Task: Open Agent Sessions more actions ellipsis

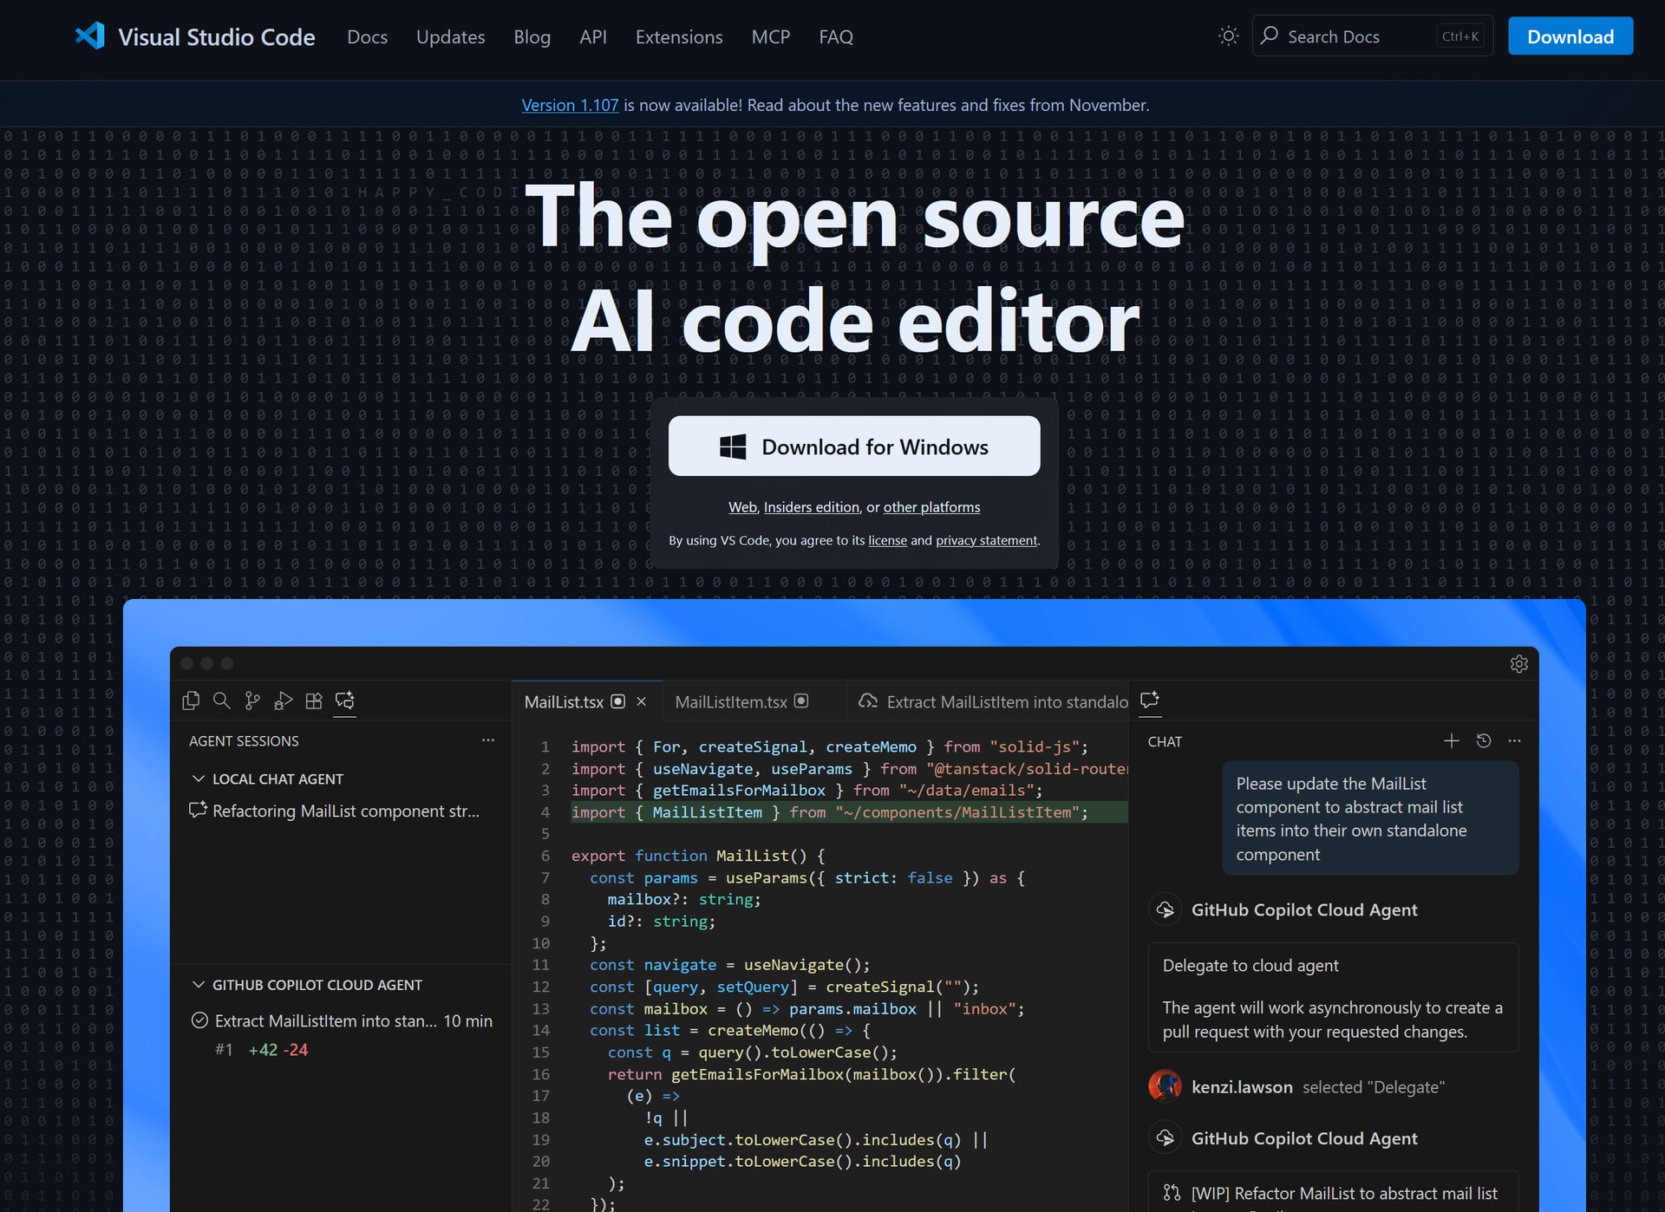Action: coord(488,740)
